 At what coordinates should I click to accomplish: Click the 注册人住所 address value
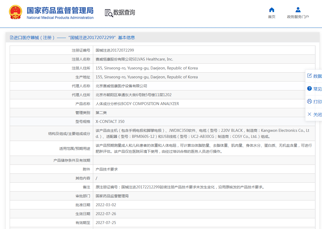click(147, 68)
